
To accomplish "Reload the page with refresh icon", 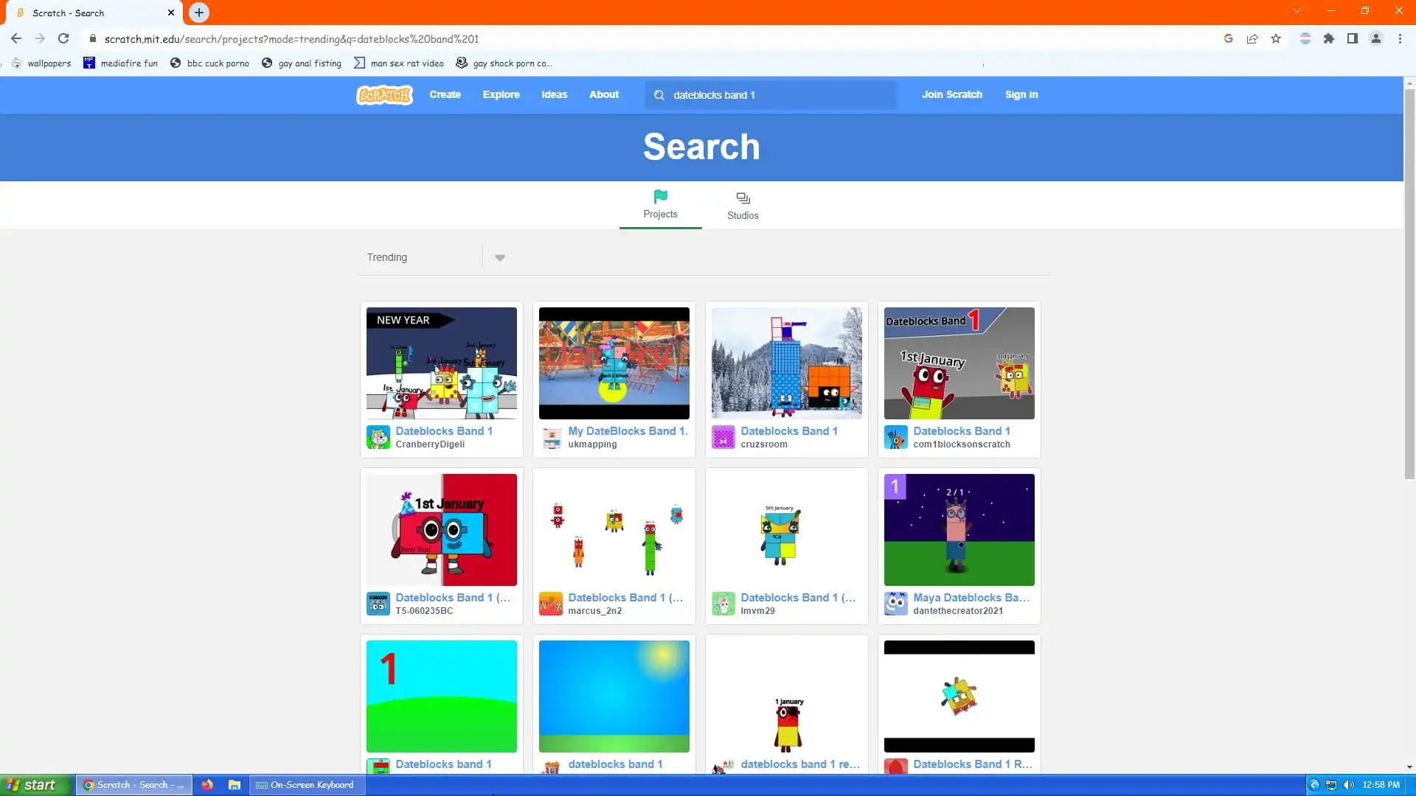I will [x=63, y=39].
